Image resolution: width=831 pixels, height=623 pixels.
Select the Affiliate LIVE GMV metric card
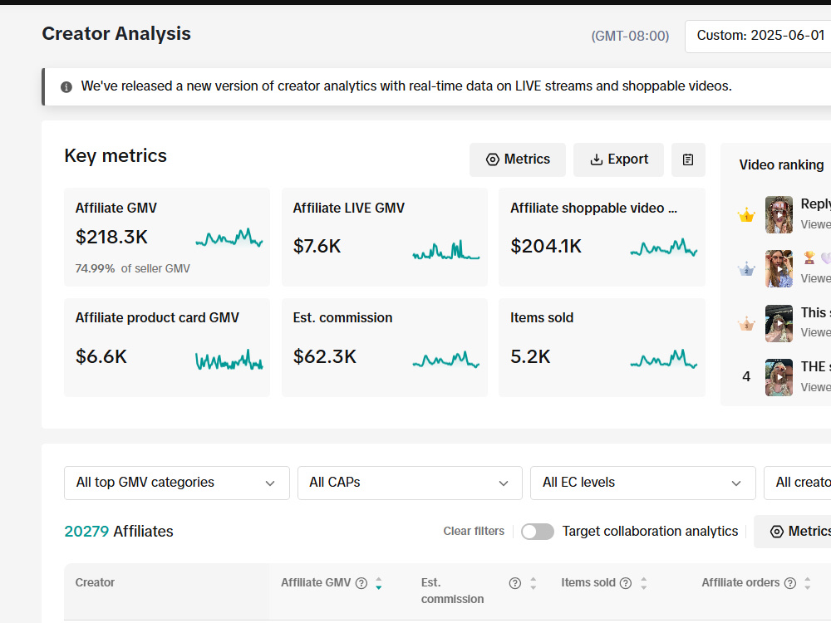385,237
